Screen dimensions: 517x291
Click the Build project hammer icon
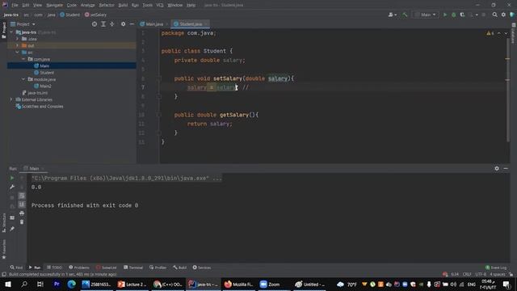pyautogui.click(x=405, y=15)
